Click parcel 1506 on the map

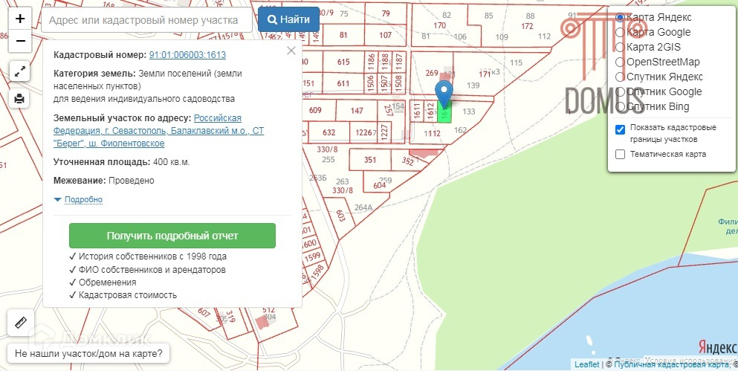[x=372, y=83]
